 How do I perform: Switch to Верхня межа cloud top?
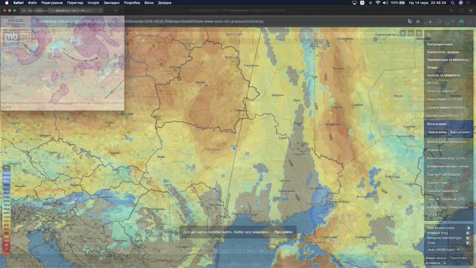pyautogui.click(x=460, y=132)
